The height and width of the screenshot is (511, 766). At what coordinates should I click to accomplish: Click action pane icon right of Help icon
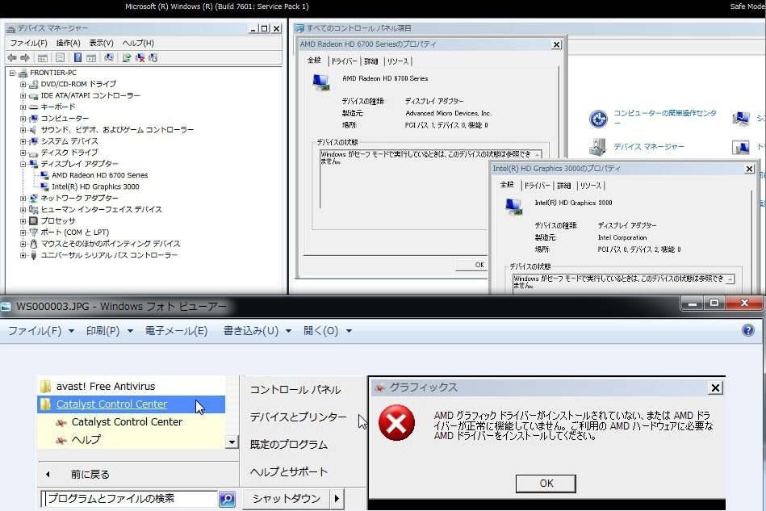coord(91,57)
